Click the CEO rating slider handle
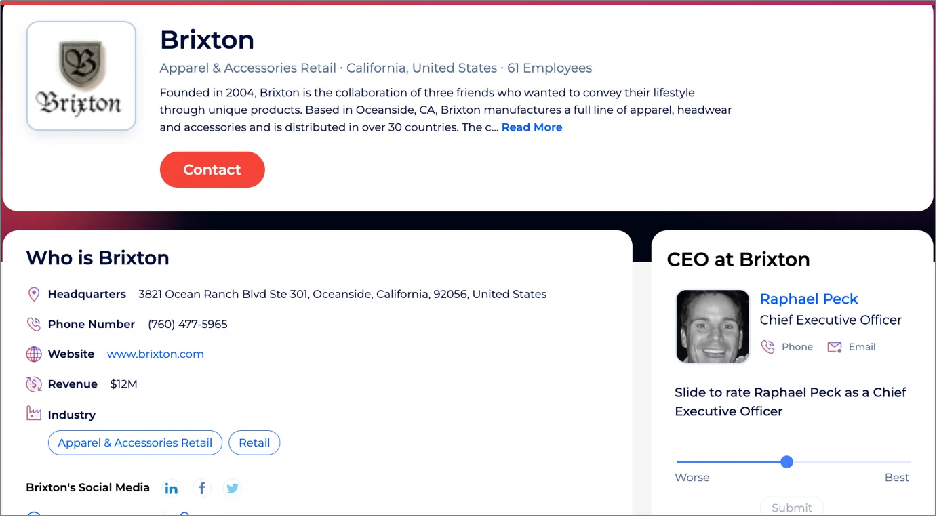Screen dimensions: 937x517 click(786, 461)
